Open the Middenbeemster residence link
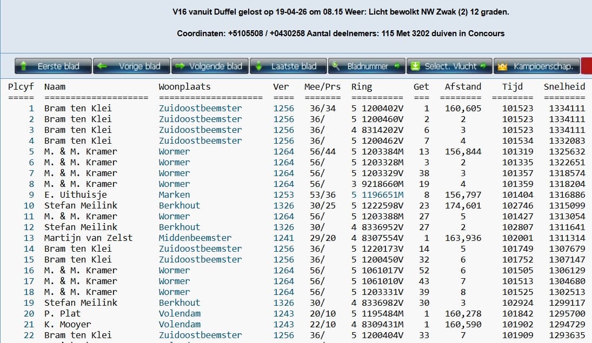The image size is (592, 343). point(195,238)
